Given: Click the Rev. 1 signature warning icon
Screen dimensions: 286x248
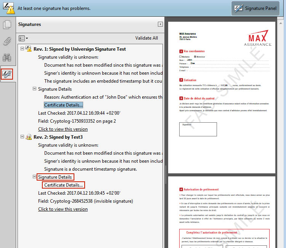Looking at the screenshot, I should click(x=29, y=49).
